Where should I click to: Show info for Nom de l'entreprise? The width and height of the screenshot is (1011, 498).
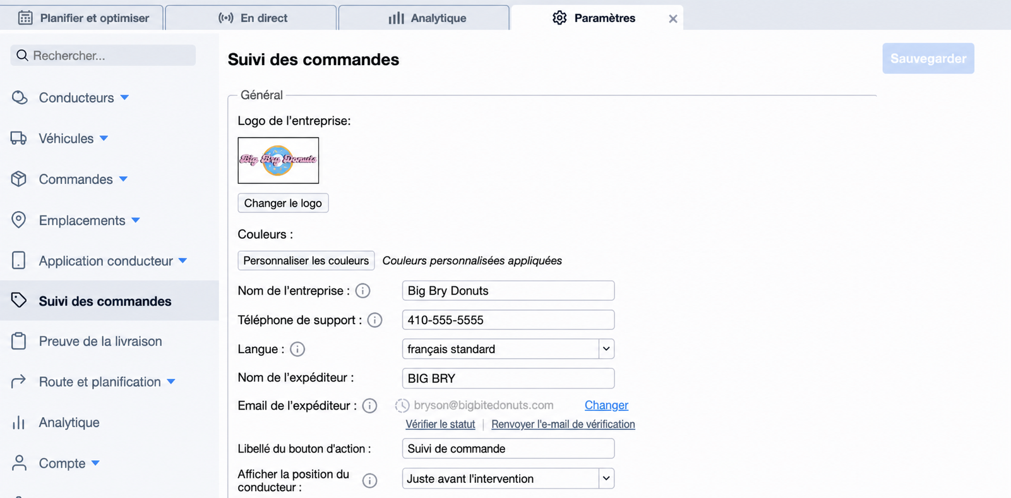pyautogui.click(x=362, y=291)
